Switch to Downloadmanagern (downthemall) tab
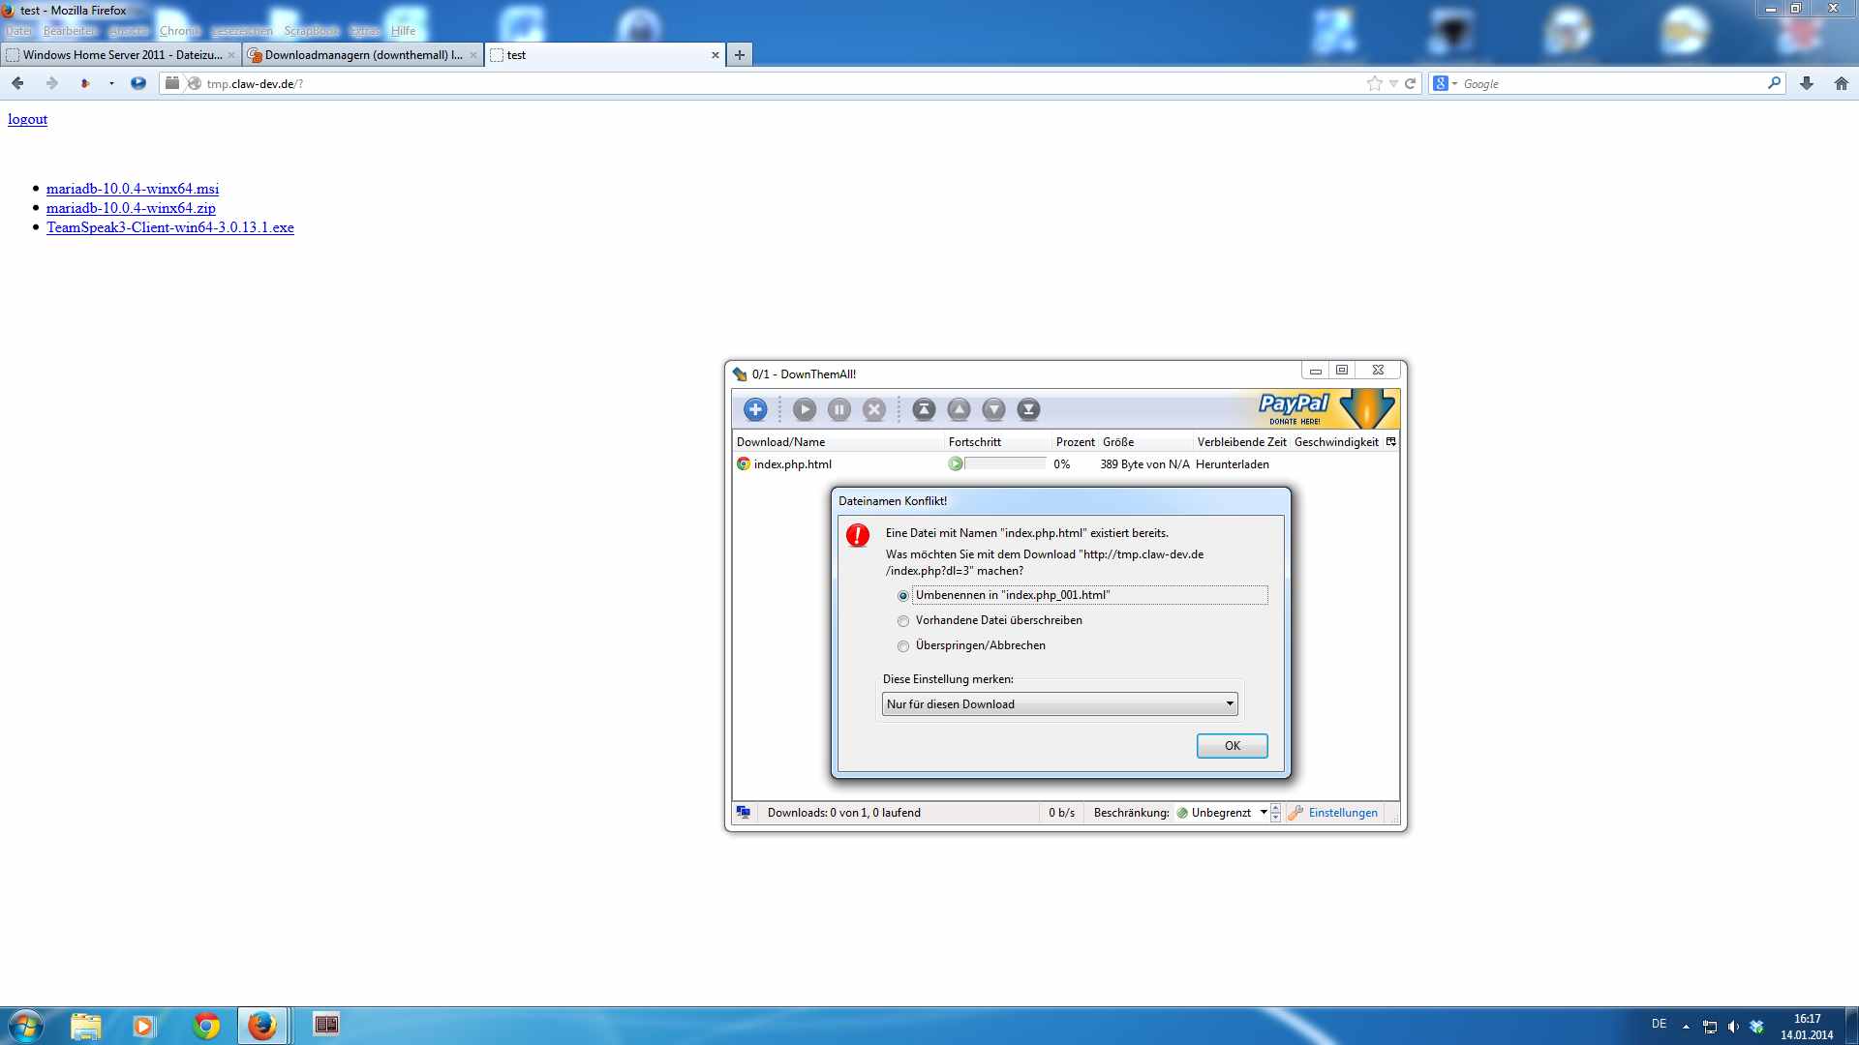 pyautogui.click(x=362, y=55)
